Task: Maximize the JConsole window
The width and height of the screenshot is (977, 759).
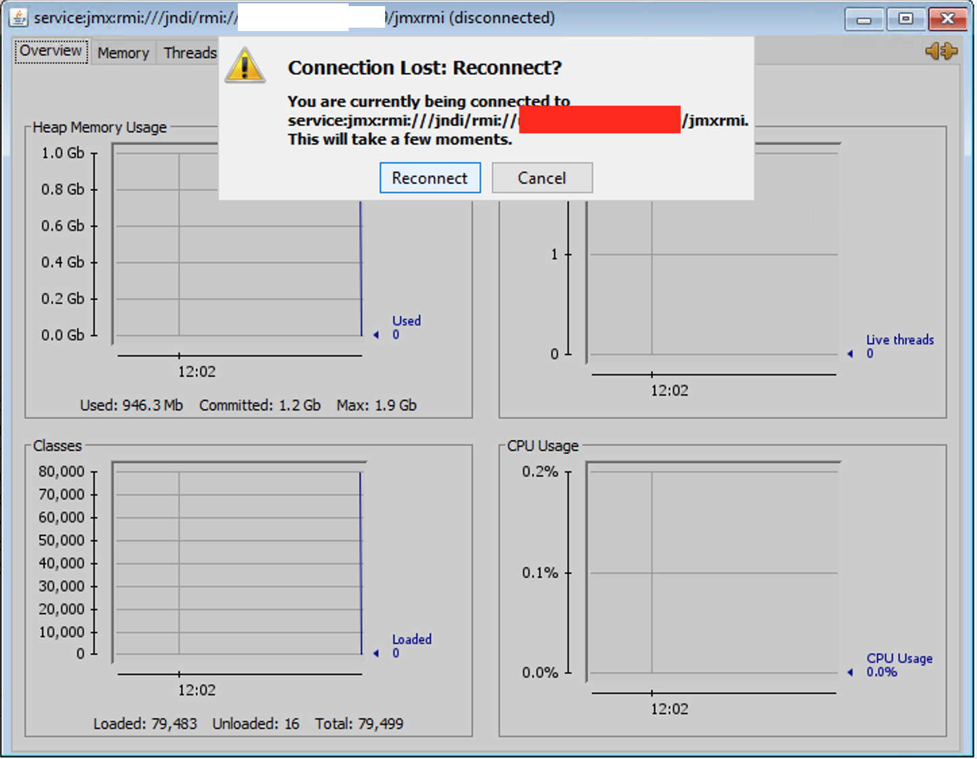Action: pyautogui.click(x=905, y=20)
